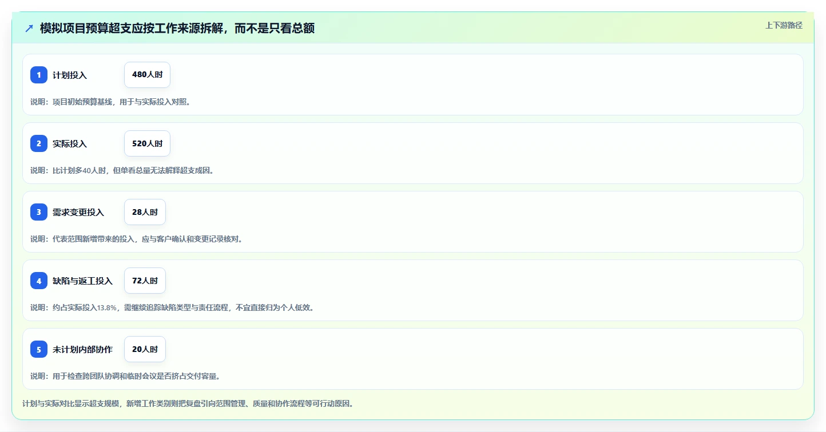Select step badge number 1
Image resolution: width=826 pixels, height=432 pixels.
(39, 75)
